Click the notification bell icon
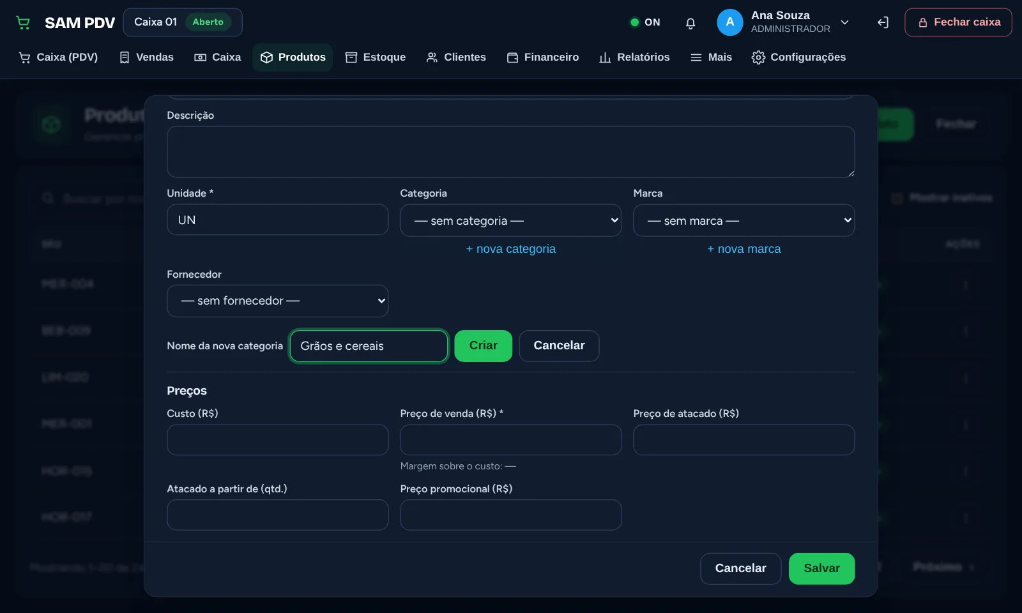The width and height of the screenshot is (1022, 613). pyautogui.click(x=690, y=23)
